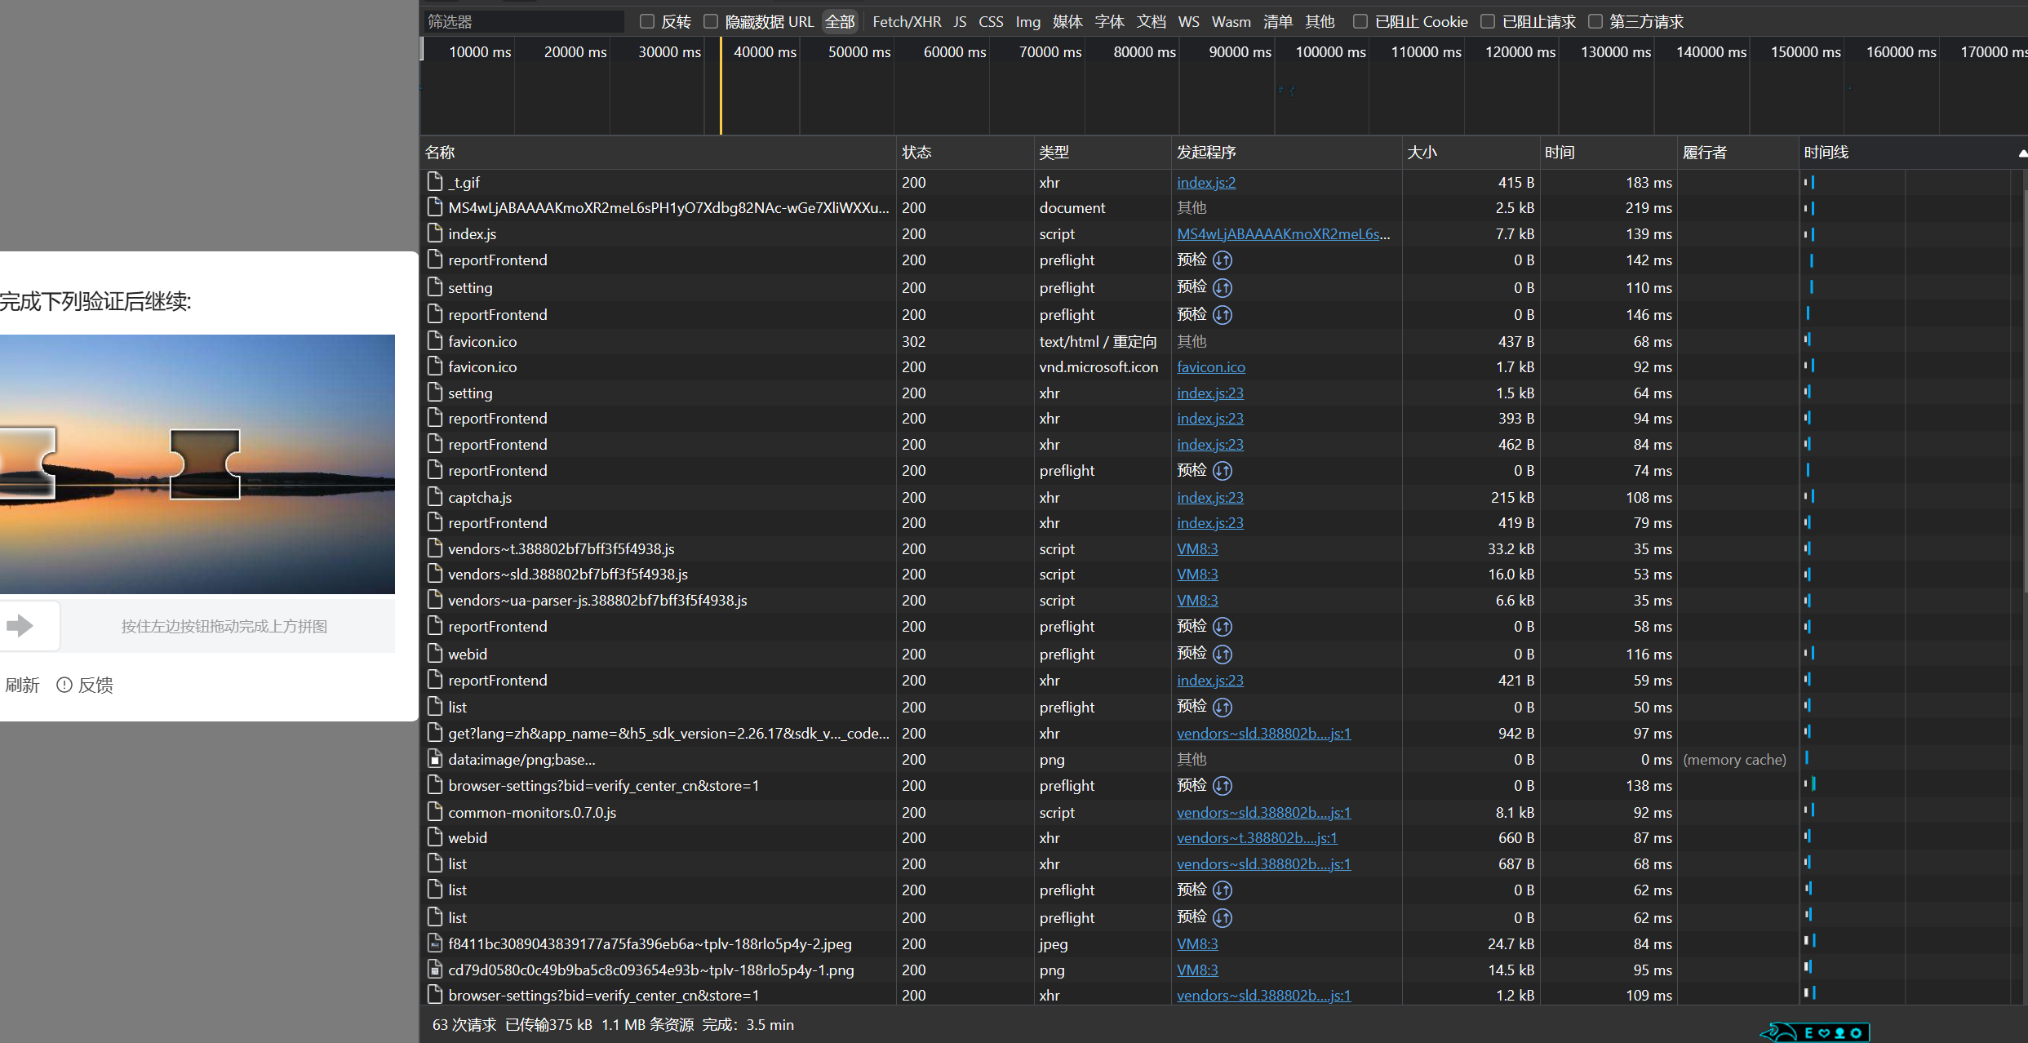Viewport: 2028px width, 1043px height.
Task: Click the png file icon of cd79d0580 row
Action: tap(435, 970)
